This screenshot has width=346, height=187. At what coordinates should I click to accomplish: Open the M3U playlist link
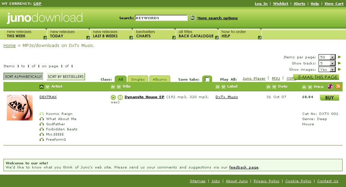pos(276,78)
